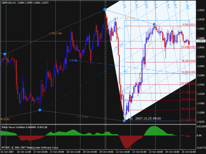This screenshot has width=206, height=154.
Task: Click the 2.0405 price axis label
Action: [201, 66]
